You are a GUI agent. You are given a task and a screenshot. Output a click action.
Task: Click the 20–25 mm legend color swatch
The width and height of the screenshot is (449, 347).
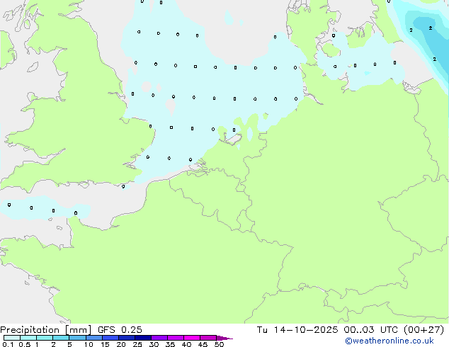[127, 338]
